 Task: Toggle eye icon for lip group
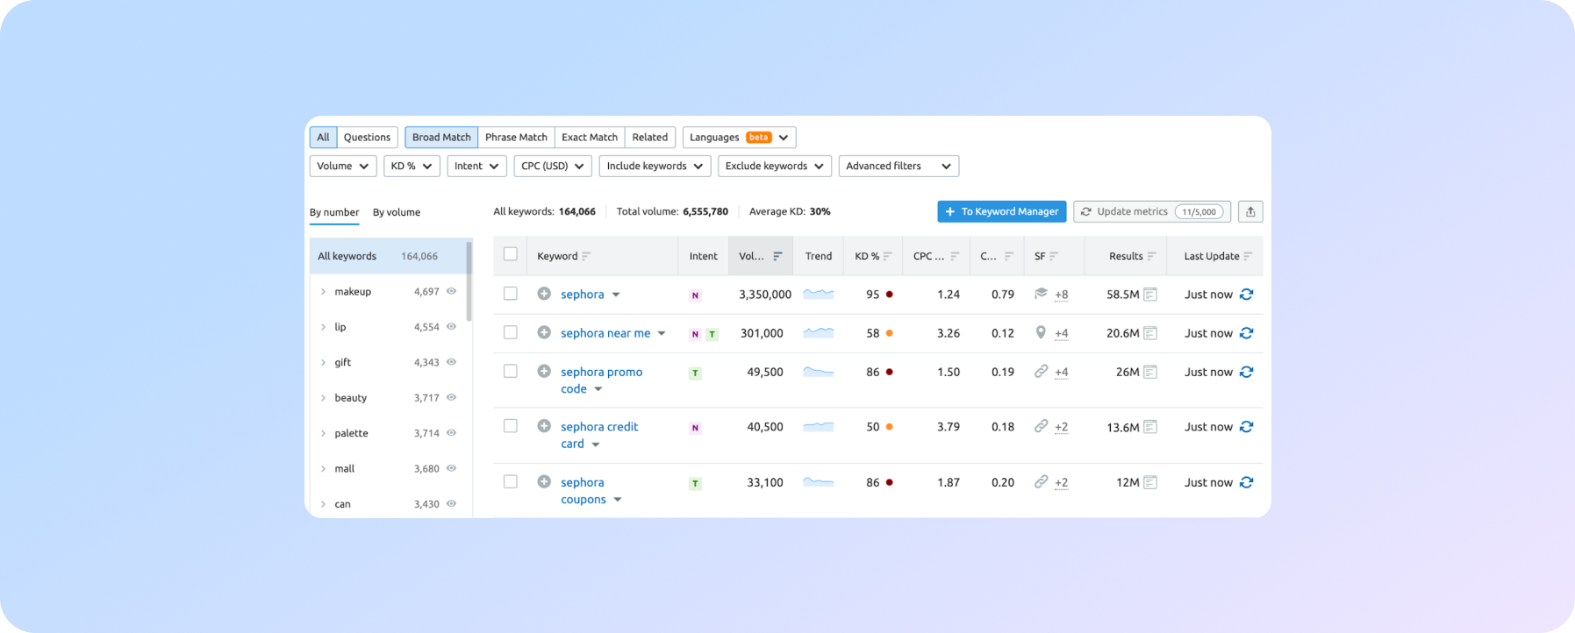(451, 326)
